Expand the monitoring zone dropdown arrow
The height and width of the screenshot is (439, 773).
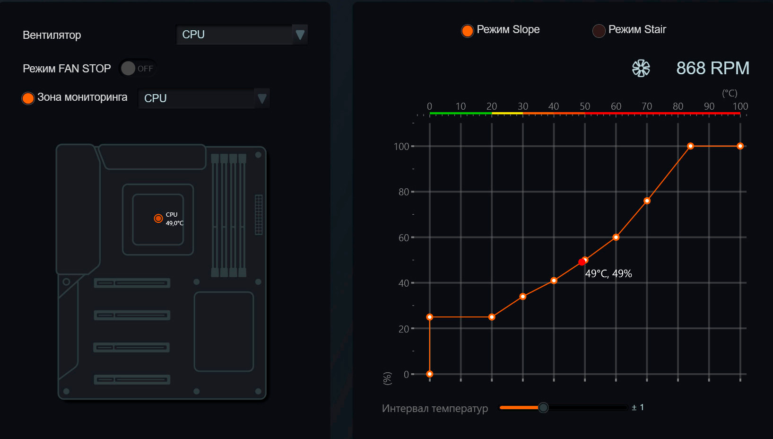tap(262, 98)
